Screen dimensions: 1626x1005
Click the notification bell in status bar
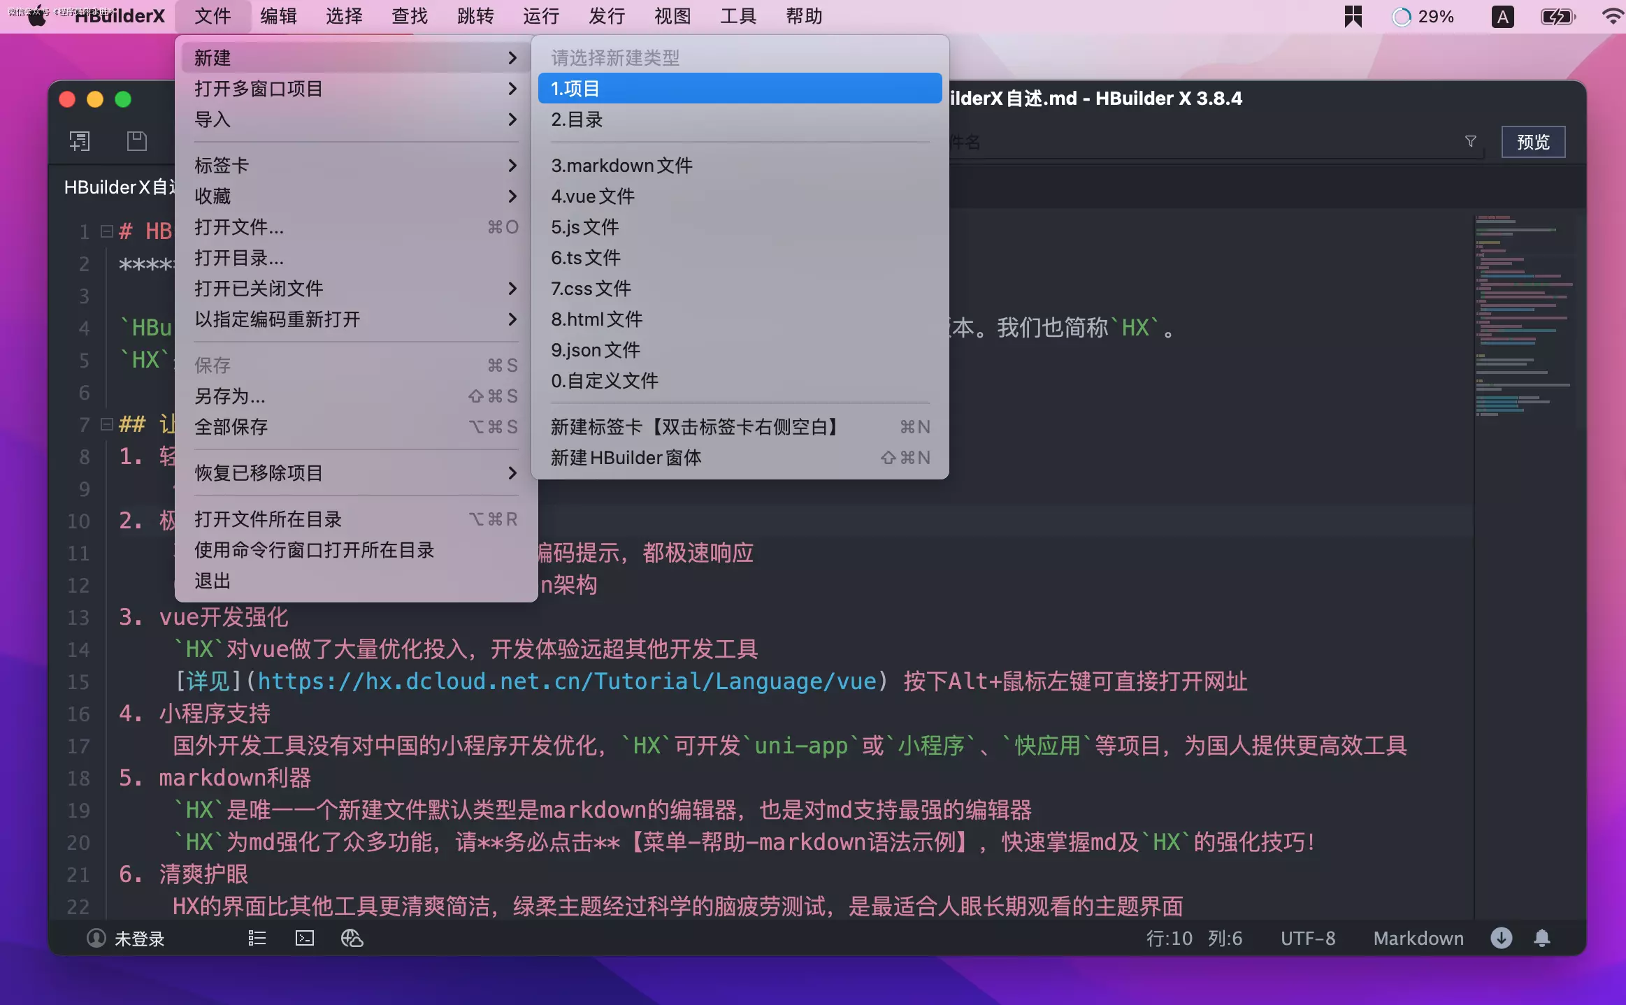1543,939
